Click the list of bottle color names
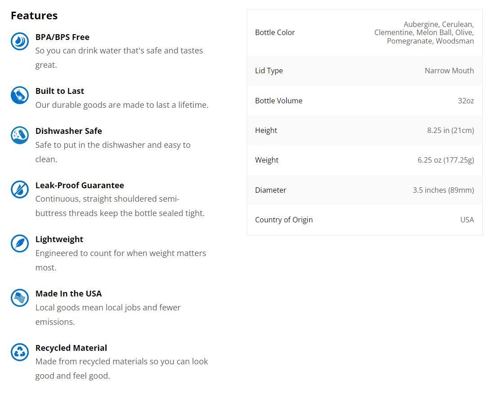Image resolution: width=494 pixels, height=398 pixels. click(424, 32)
